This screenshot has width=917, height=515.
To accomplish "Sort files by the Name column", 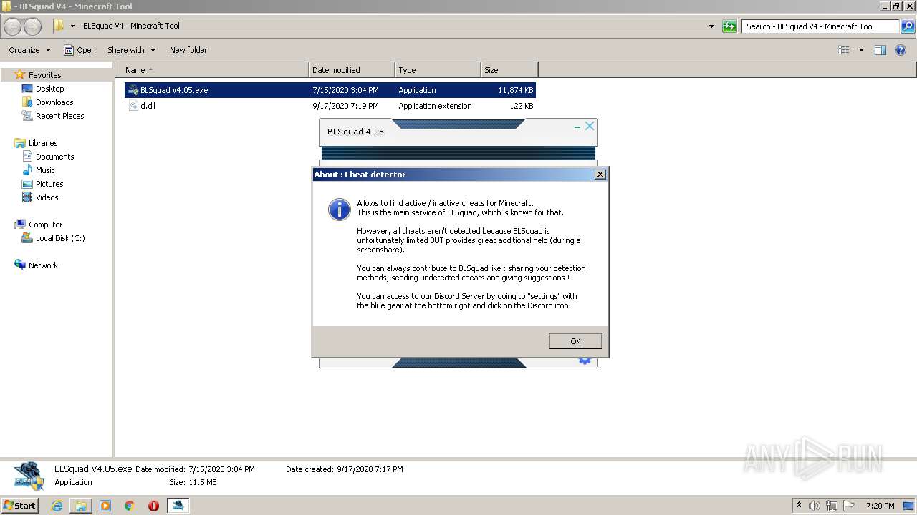I will pyautogui.click(x=212, y=70).
